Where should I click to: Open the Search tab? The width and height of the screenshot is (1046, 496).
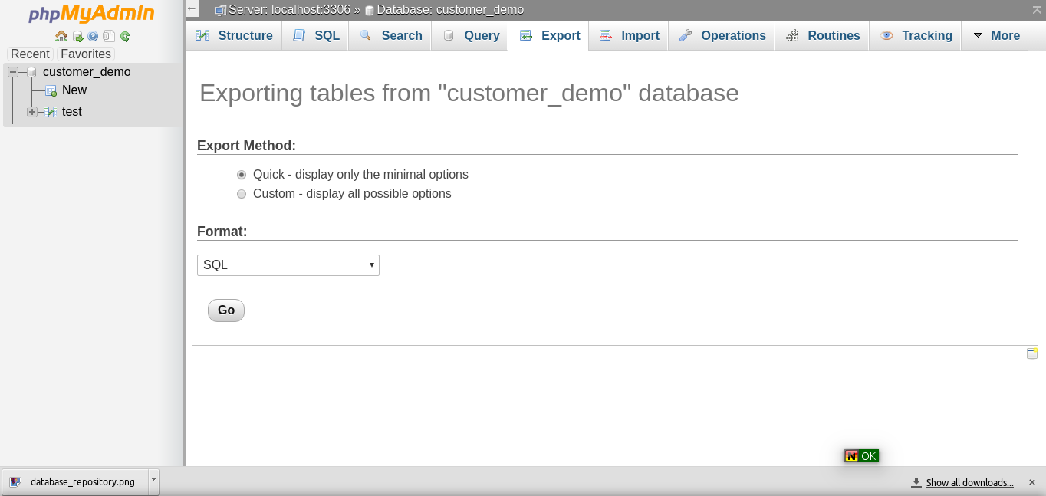point(390,36)
